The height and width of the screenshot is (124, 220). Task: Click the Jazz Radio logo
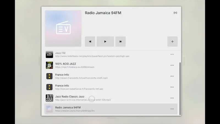[x=50, y=98]
